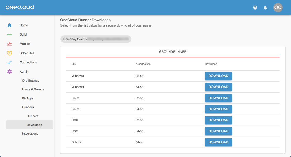The image size is (291, 157).
Task: Open the nested Runners page
Action: click(x=33, y=116)
